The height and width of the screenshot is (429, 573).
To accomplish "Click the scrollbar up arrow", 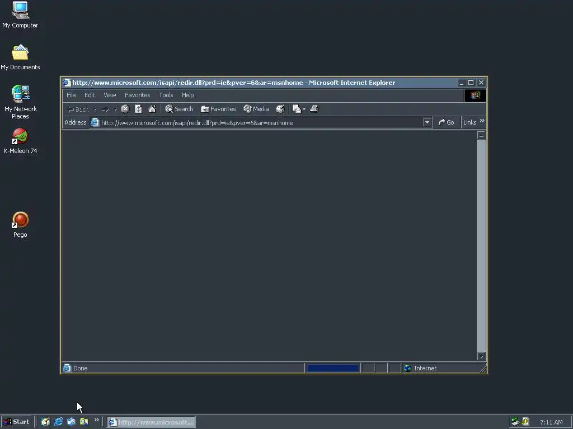I will (x=481, y=135).
